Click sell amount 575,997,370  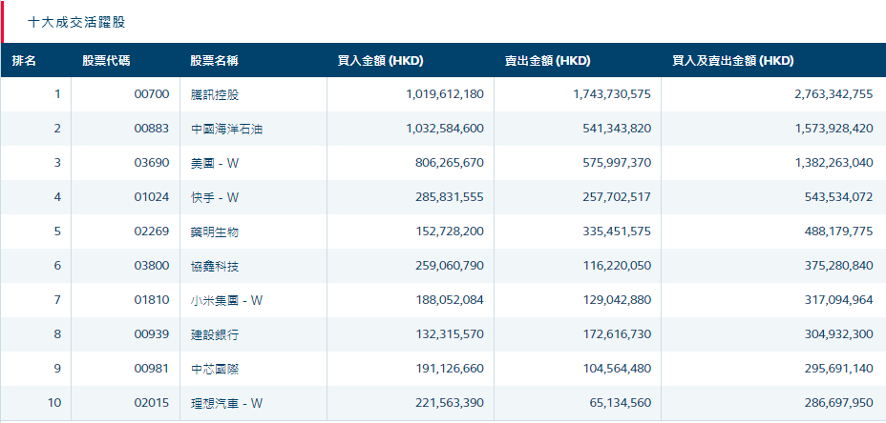click(x=617, y=163)
